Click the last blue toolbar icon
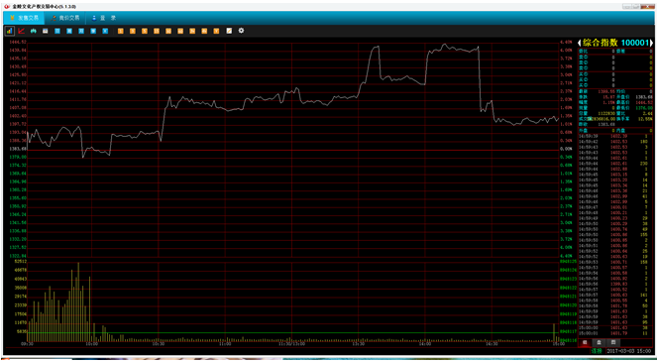The height and width of the screenshot is (362, 658). [x=105, y=31]
